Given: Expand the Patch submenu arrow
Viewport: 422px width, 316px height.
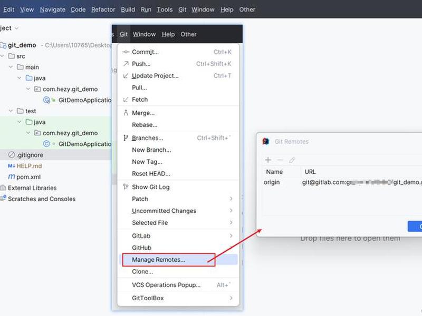Looking at the screenshot, I should [231, 199].
